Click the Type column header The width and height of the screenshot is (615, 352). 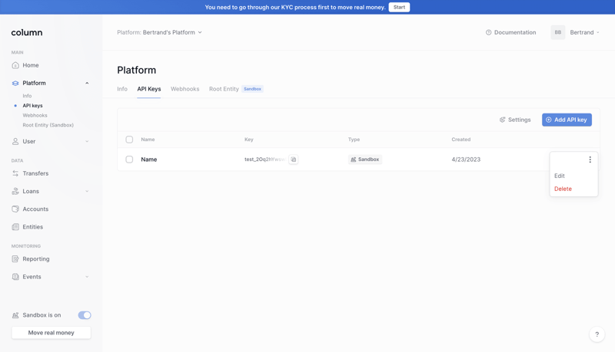tap(354, 140)
